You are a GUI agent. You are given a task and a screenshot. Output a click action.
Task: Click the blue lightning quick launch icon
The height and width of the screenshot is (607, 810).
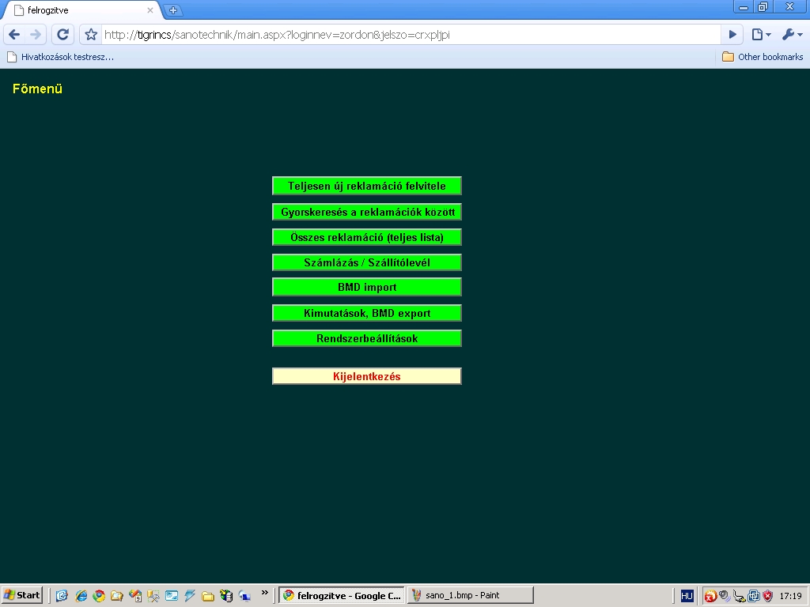tap(190, 596)
